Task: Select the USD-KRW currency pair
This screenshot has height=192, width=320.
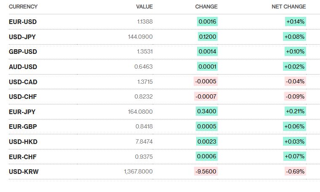Action: pos(24,171)
